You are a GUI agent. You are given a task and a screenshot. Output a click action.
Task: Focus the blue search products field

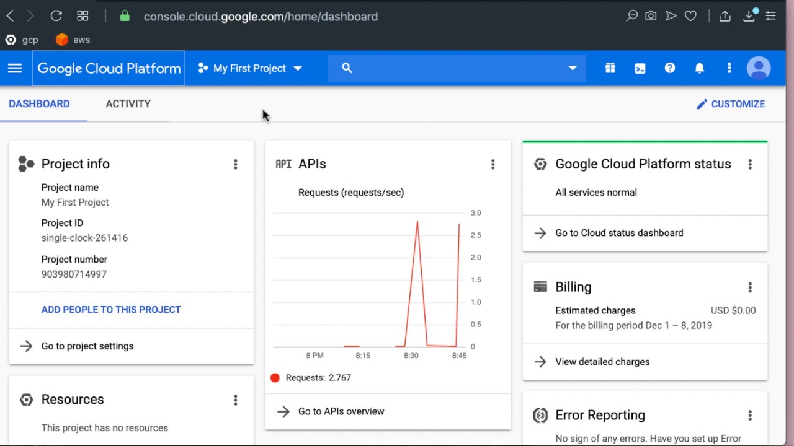[x=457, y=68]
